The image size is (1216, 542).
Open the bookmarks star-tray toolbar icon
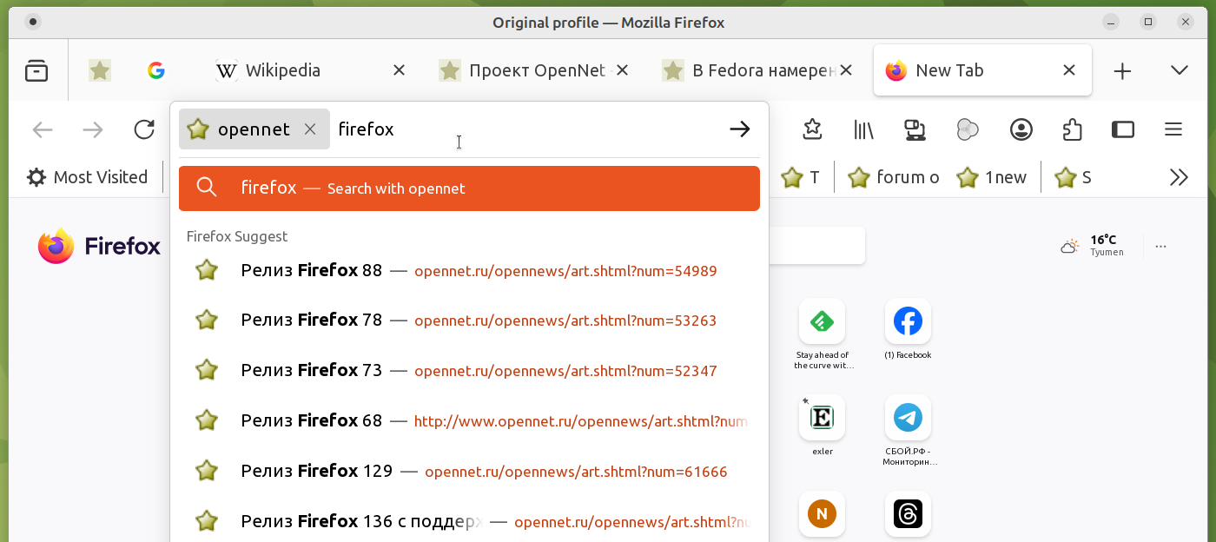click(x=812, y=129)
